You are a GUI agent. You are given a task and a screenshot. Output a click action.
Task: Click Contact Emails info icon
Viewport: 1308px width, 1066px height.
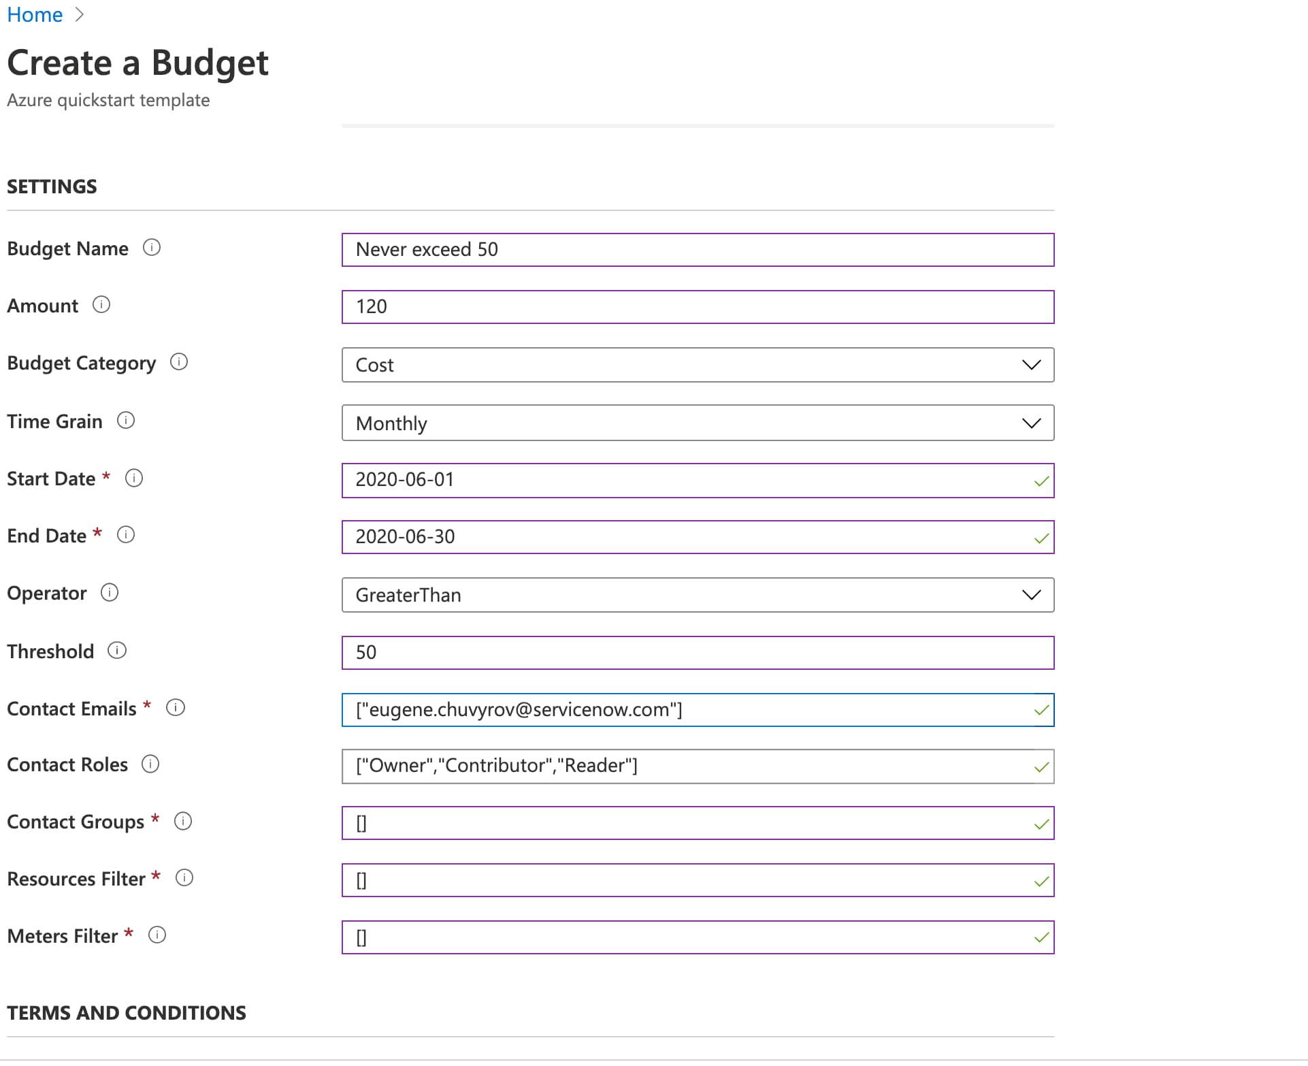(176, 708)
